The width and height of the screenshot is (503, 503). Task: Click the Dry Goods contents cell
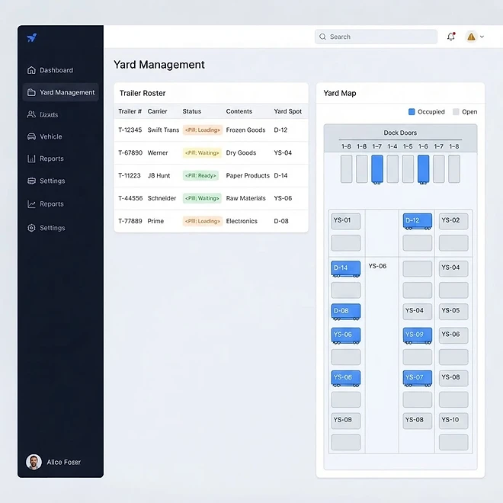pyautogui.click(x=241, y=152)
